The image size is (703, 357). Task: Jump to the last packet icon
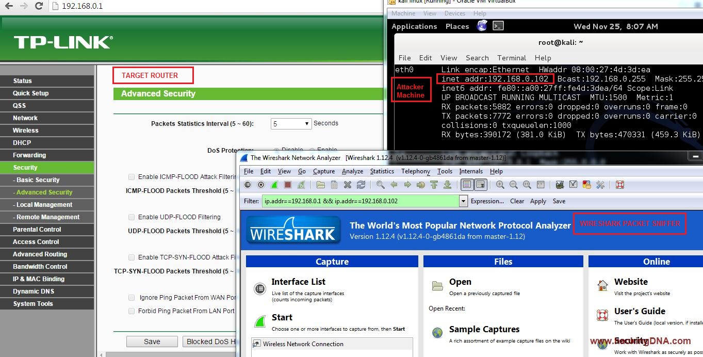[x=448, y=185]
